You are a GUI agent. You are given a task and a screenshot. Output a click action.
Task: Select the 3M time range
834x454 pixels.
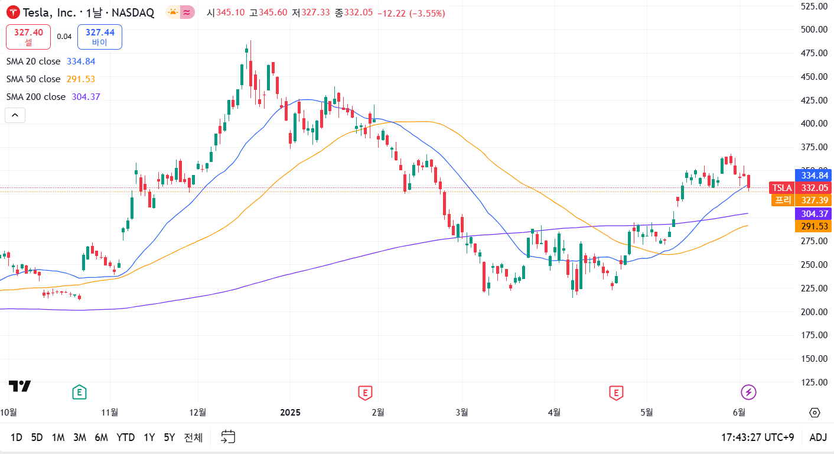pyautogui.click(x=80, y=437)
